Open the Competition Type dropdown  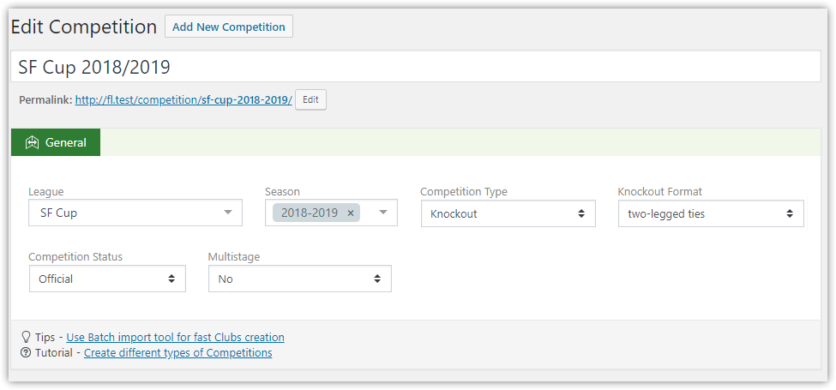(x=508, y=213)
